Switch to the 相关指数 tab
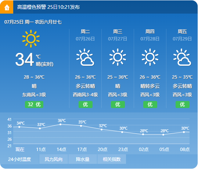The width and height of the screenshot is (198, 169). coord(112,159)
